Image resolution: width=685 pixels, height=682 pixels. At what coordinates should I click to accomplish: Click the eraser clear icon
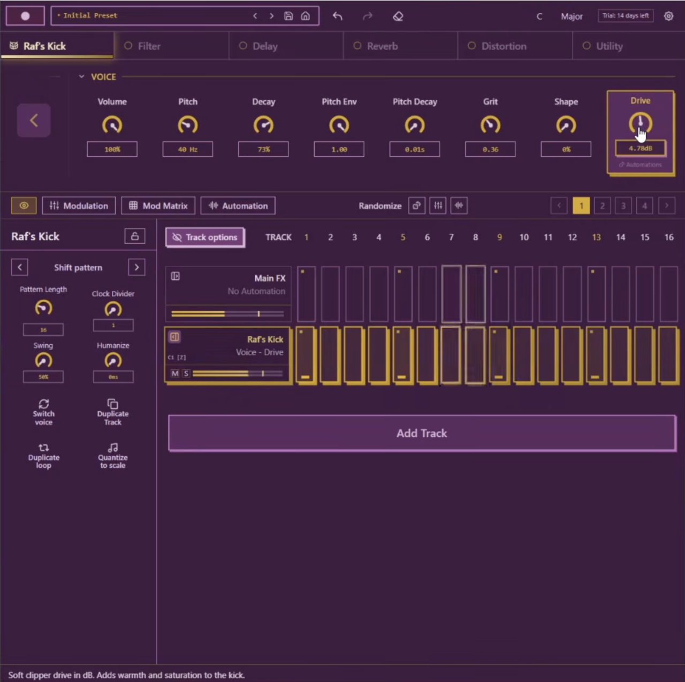(398, 16)
